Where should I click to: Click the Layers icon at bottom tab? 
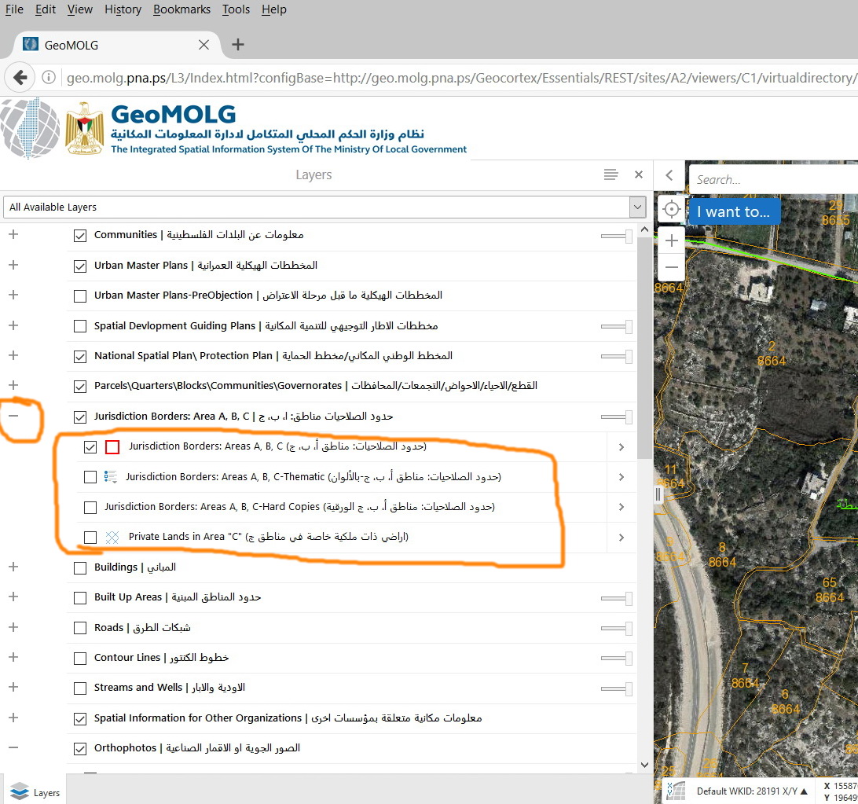(19, 791)
